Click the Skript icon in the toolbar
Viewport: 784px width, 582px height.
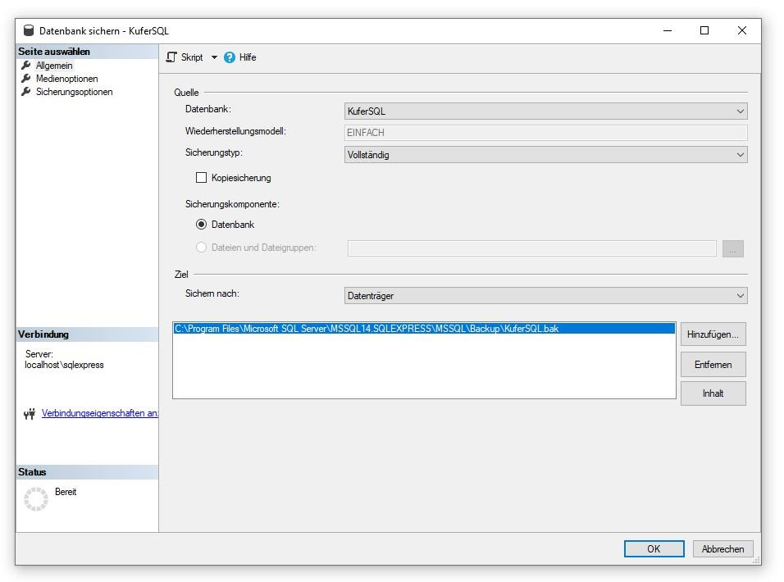click(x=171, y=57)
